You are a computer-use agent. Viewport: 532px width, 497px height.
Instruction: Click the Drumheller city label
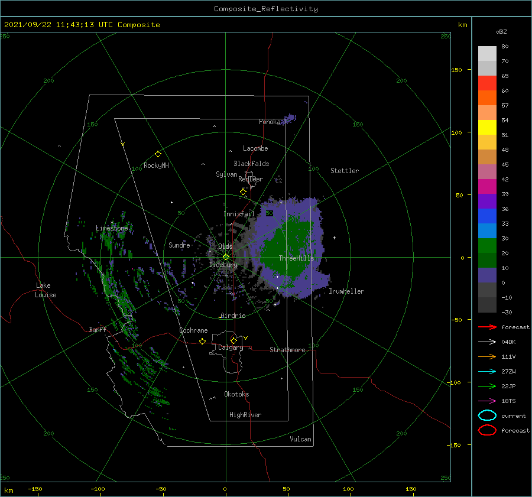coord(346,291)
